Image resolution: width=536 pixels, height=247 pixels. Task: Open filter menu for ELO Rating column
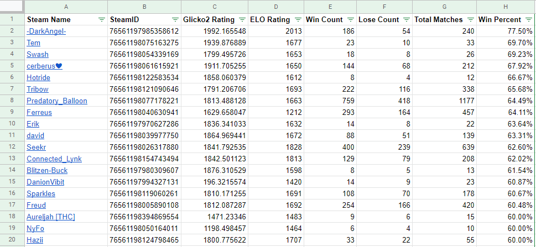(x=298, y=20)
